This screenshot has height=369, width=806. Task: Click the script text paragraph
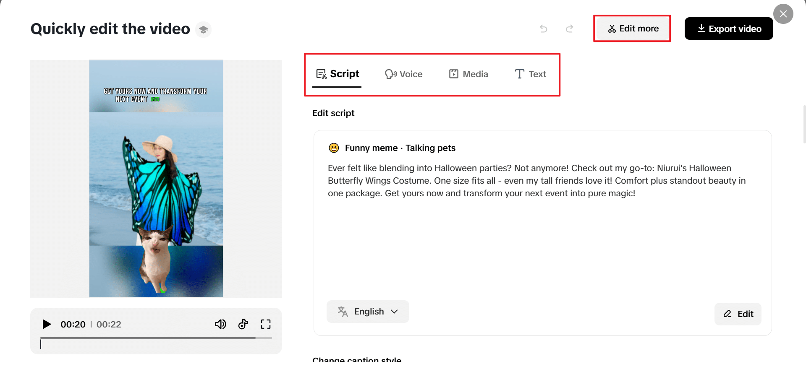pos(536,181)
